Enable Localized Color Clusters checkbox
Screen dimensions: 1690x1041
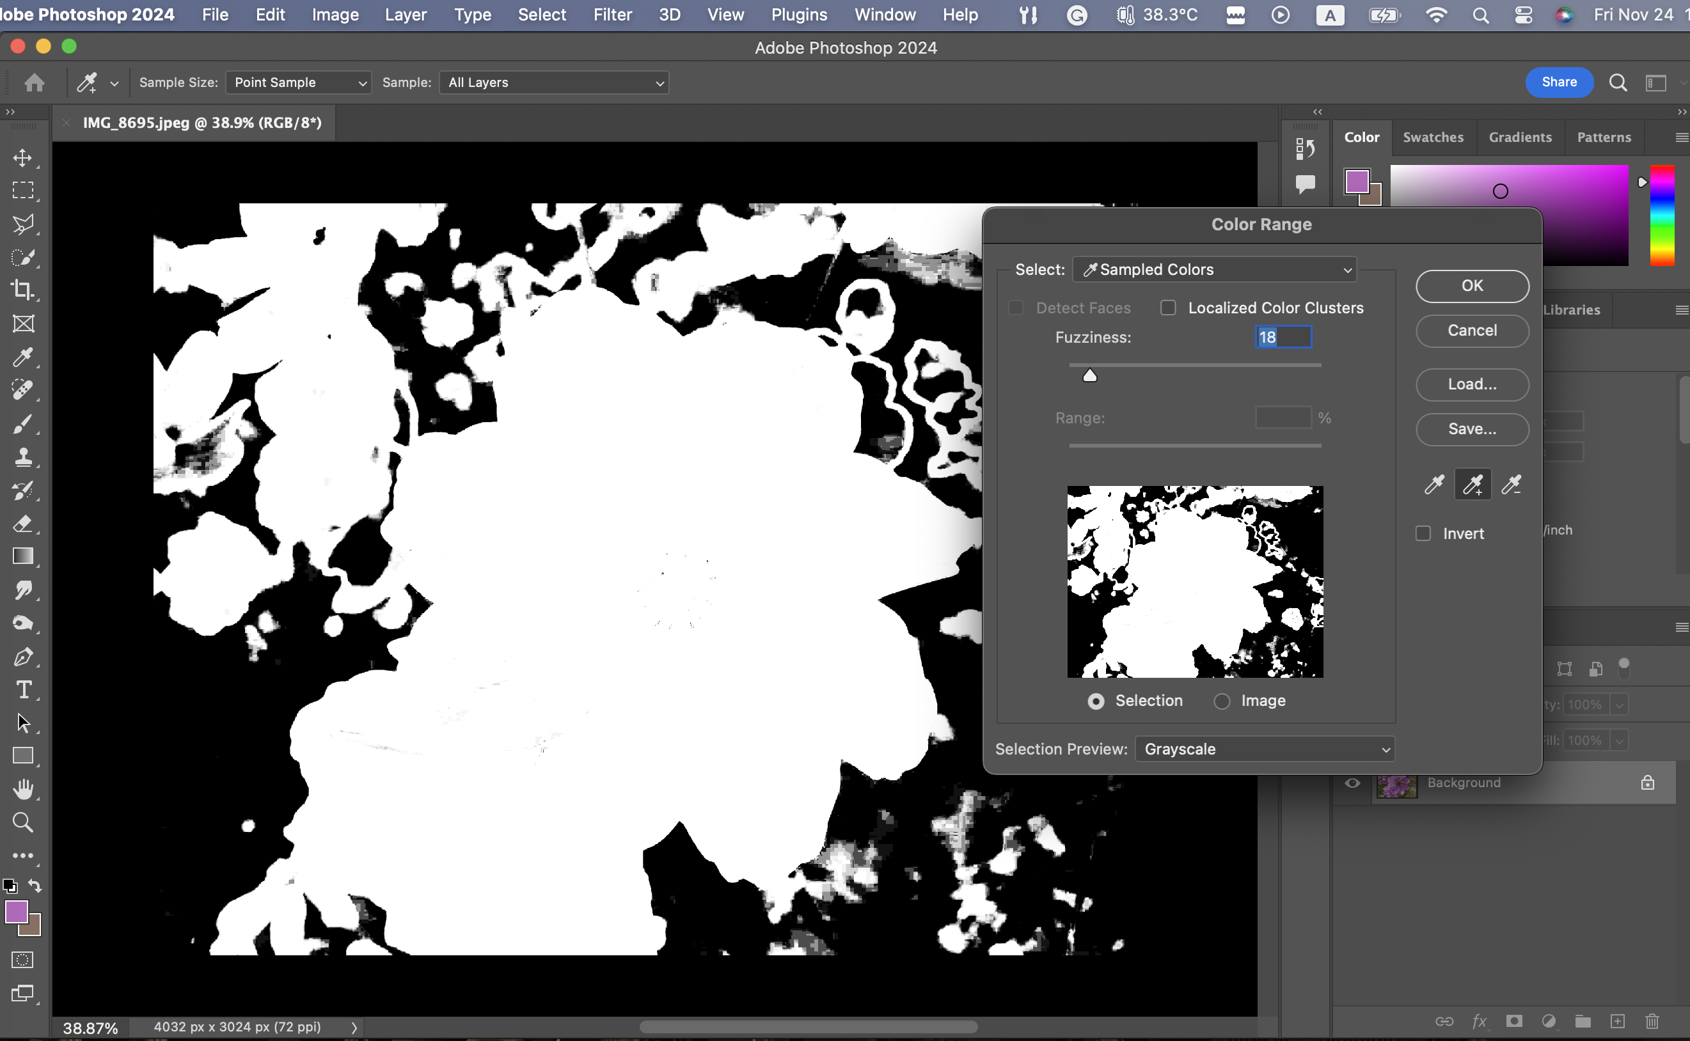(x=1168, y=308)
